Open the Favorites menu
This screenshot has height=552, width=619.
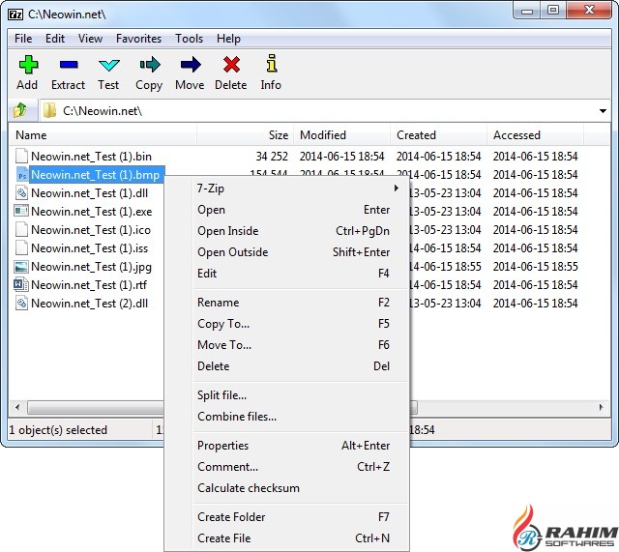click(138, 39)
